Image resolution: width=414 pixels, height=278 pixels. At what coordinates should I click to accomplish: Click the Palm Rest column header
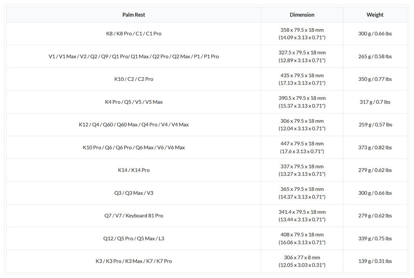pyautogui.click(x=133, y=15)
